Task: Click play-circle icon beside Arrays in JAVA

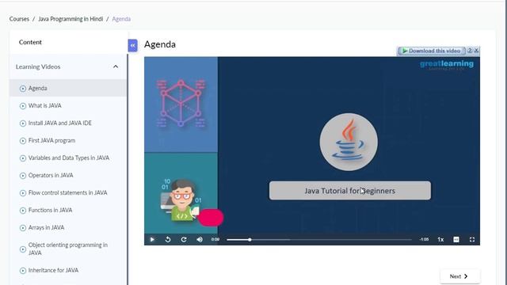Action: (23, 228)
